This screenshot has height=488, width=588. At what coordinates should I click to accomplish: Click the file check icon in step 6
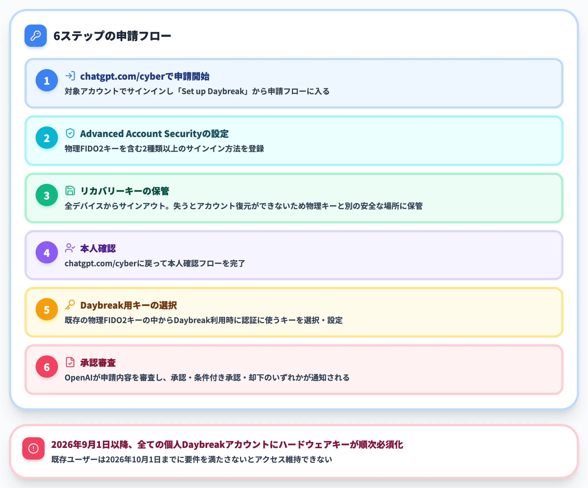coord(70,362)
